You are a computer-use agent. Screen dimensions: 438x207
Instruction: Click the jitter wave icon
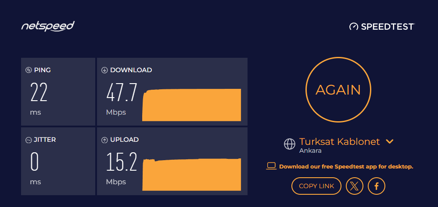point(29,140)
